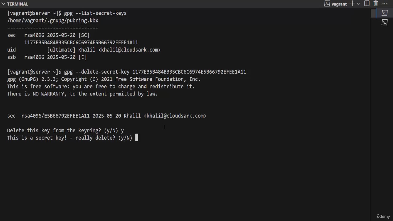
Task: Create a new terminal with plus icon
Action: coord(352,4)
